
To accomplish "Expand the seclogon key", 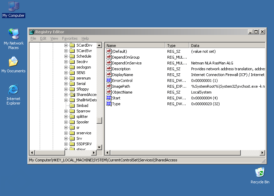I will click(x=66, y=67).
